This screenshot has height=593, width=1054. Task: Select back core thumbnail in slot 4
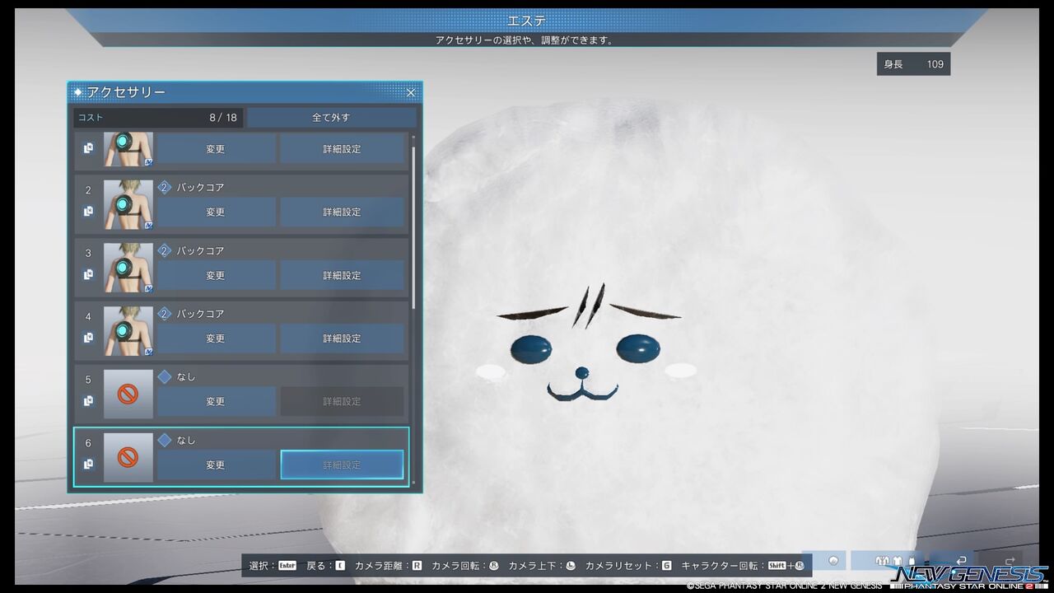128,331
